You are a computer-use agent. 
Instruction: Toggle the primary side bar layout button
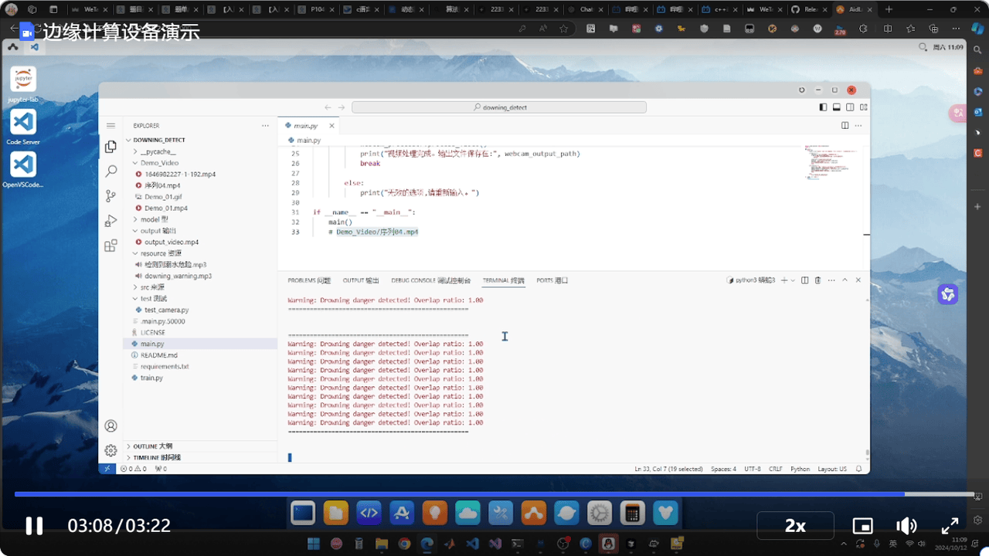(x=824, y=107)
